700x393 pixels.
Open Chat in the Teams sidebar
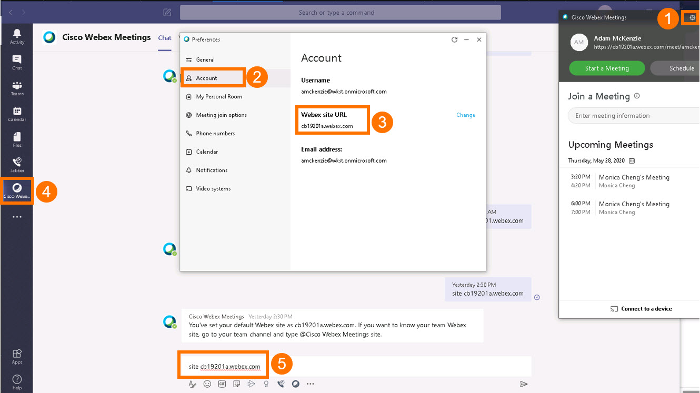17,63
